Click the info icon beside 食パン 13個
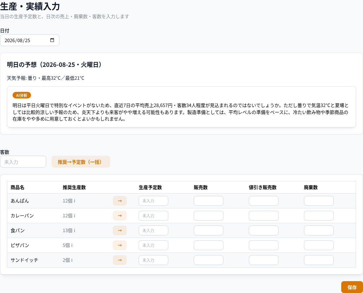Image resolution: width=363 pixels, height=293 pixels. coord(74,230)
